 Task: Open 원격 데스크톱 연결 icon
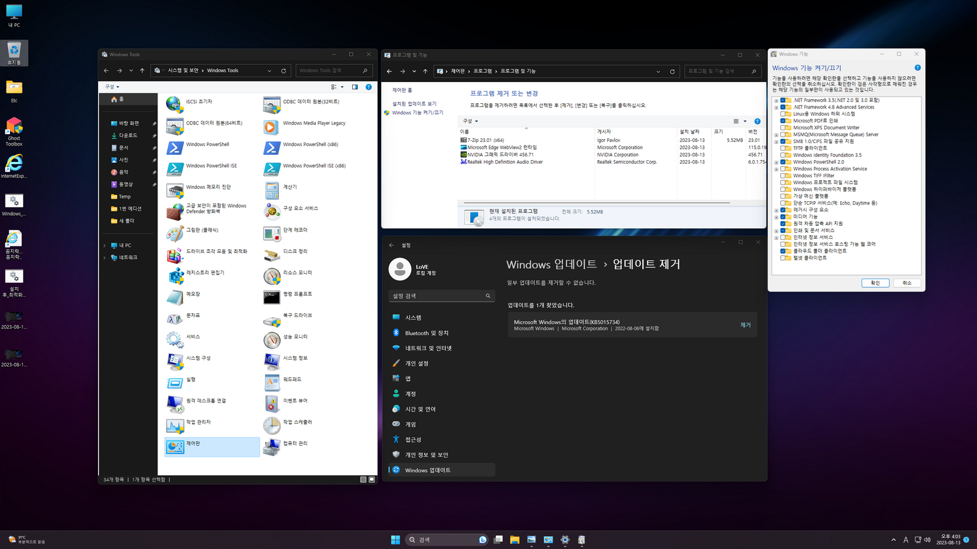click(x=174, y=403)
